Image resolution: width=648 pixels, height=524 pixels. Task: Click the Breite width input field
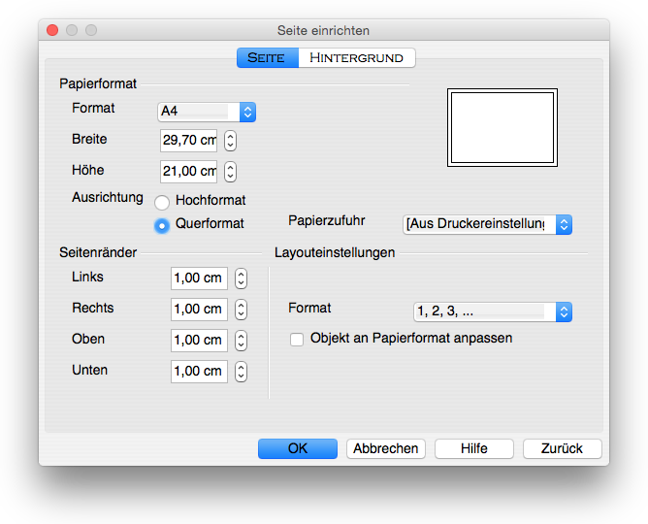point(188,141)
